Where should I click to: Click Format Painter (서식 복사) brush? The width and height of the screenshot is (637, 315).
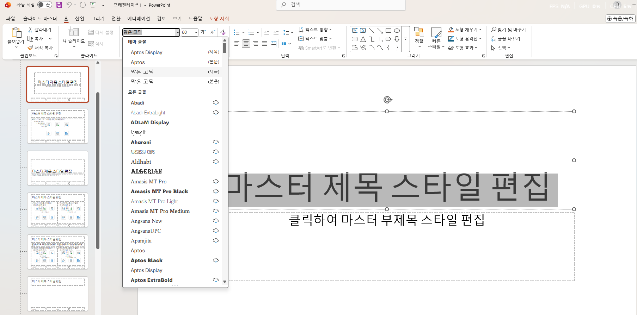coord(40,48)
